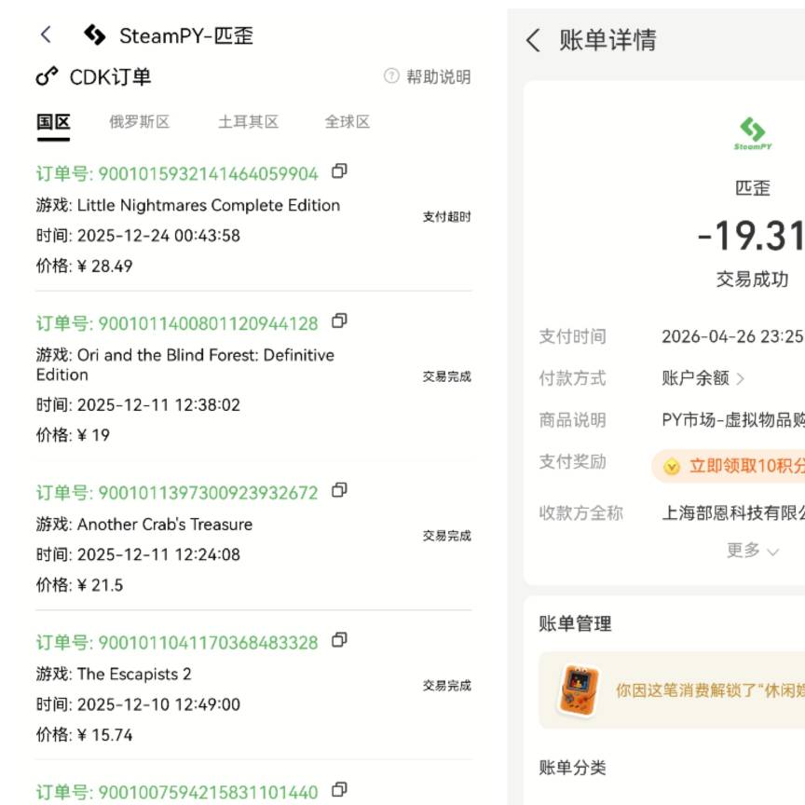This screenshot has height=805, width=805.
Task: Select order number 9001011397300923932672 text
Action: 208,494
